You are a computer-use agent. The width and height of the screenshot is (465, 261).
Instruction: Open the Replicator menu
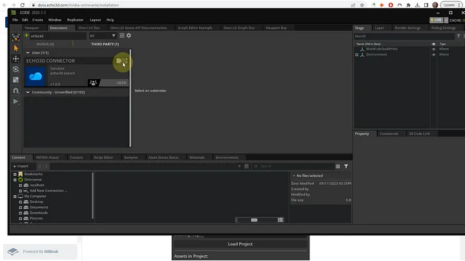pos(75,20)
